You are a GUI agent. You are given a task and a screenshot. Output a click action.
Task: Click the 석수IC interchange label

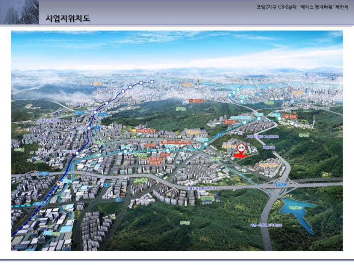click(102, 114)
